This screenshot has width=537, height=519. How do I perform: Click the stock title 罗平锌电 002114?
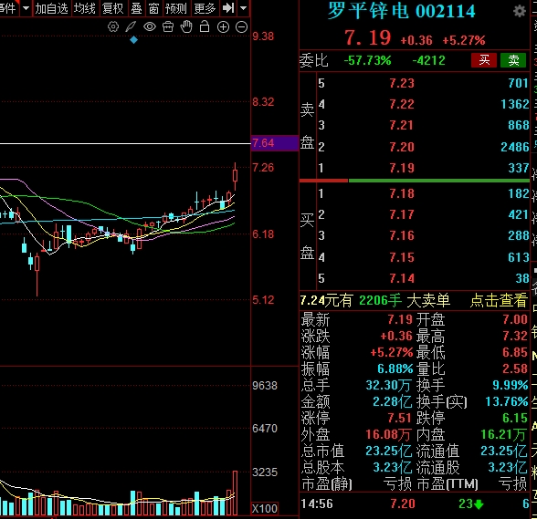(x=402, y=11)
